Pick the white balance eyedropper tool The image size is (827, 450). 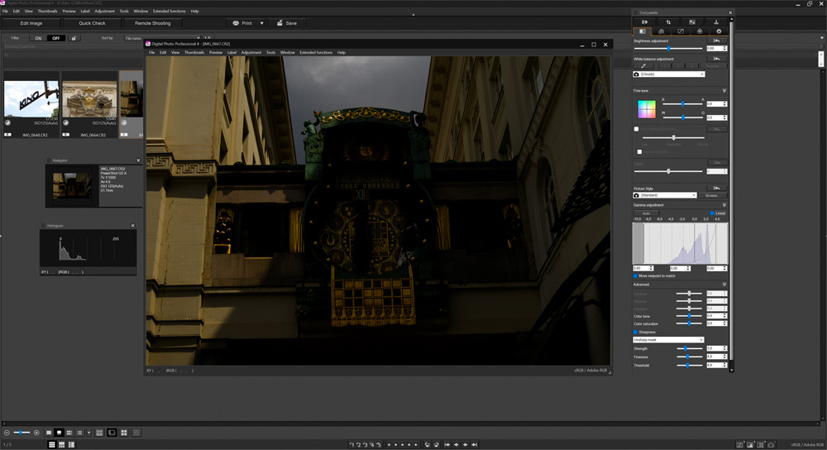point(643,66)
